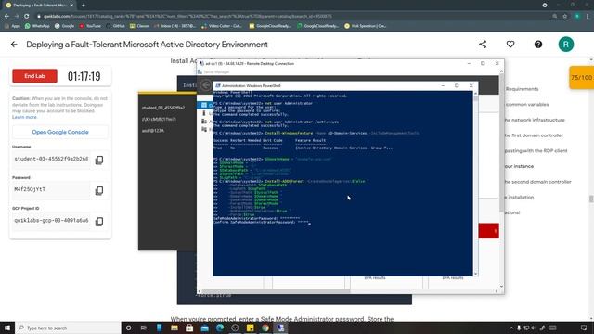Viewport: 594px width, 334px height.
Task: Open the Chrome three-dot menu
Action: 588,17
